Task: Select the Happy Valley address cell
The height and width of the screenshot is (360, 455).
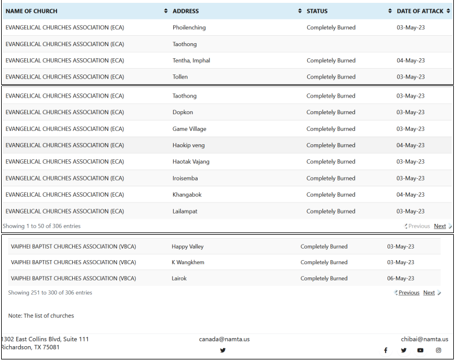Action: pos(188,247)
